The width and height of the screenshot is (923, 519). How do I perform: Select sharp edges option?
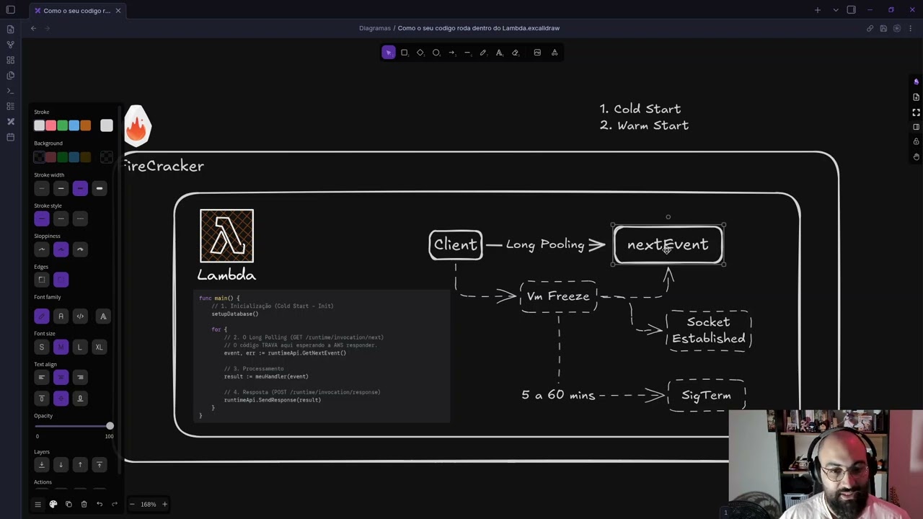42,280
